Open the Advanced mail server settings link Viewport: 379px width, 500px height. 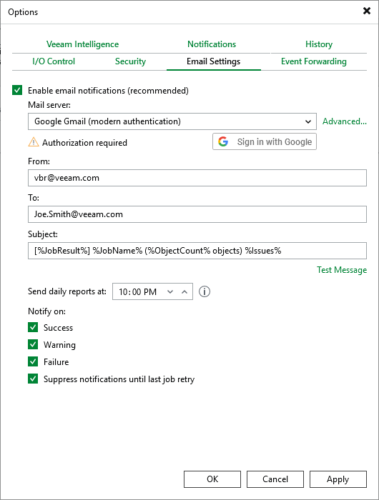345,121
